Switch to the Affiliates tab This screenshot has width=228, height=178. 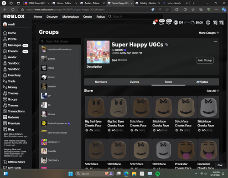pyautogui.click(x=202, y=82)
